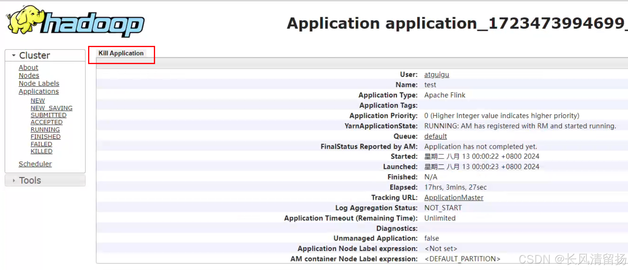The image size is (628, 270).
Task: Click the 'Started:' field label
Action: (404, 157)
